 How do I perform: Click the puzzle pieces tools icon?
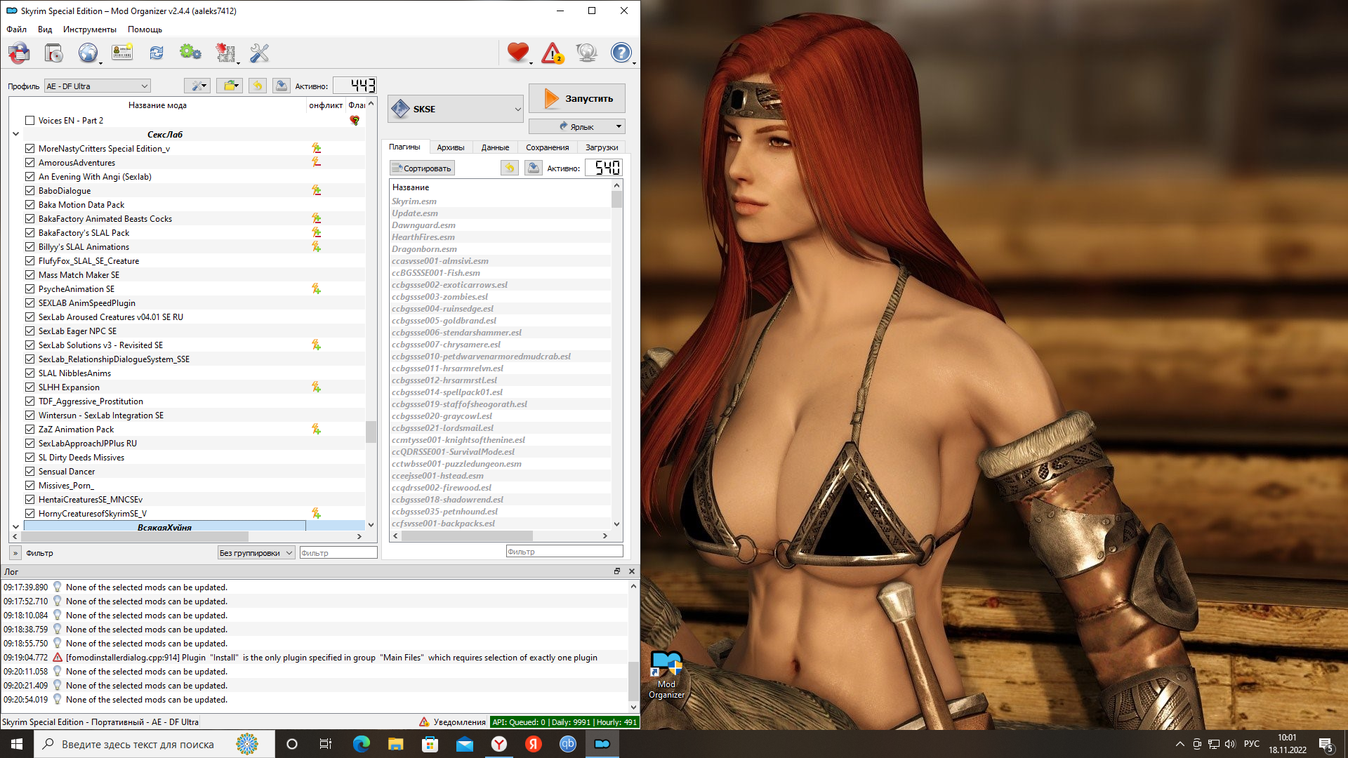coord(225,53)
